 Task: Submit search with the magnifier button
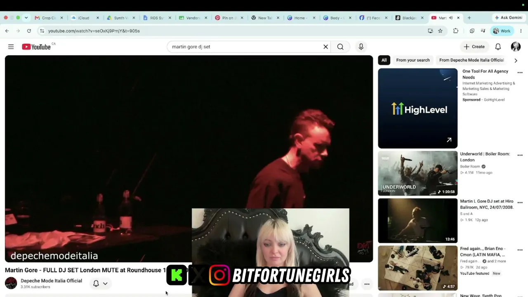340,47
